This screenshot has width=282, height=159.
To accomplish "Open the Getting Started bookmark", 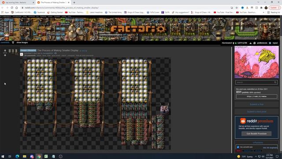I will (x=55, y=12).
